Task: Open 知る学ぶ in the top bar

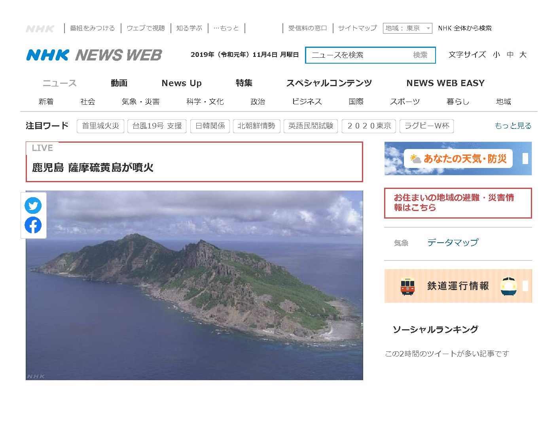Action: (189, 28)
